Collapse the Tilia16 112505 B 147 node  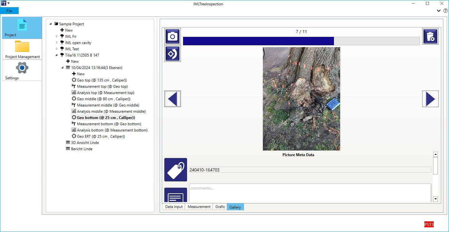pos(57,55)
